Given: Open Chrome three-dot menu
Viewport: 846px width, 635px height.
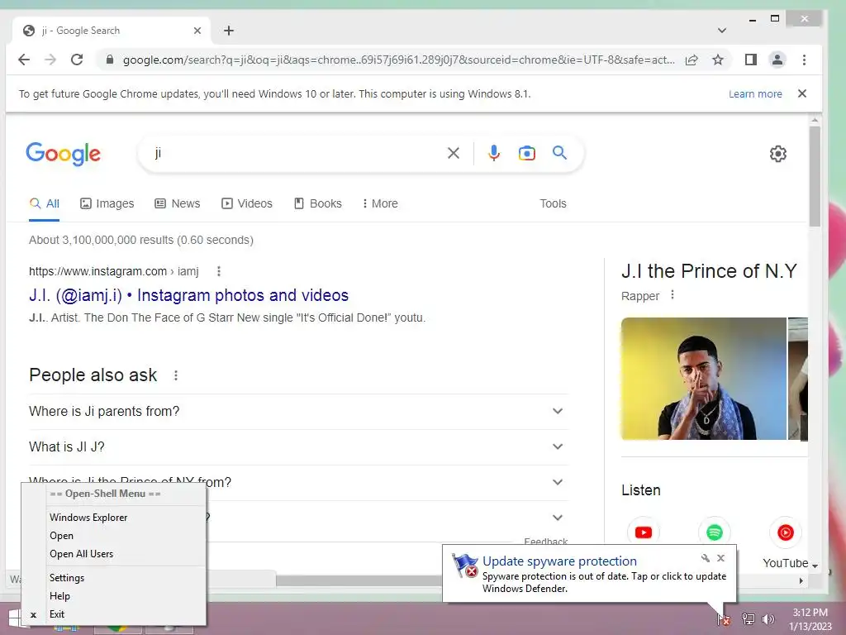Looking at the screenshot, I should tap(804, 60).
